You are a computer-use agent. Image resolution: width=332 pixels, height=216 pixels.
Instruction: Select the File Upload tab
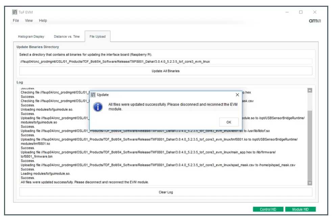point(97,36)
